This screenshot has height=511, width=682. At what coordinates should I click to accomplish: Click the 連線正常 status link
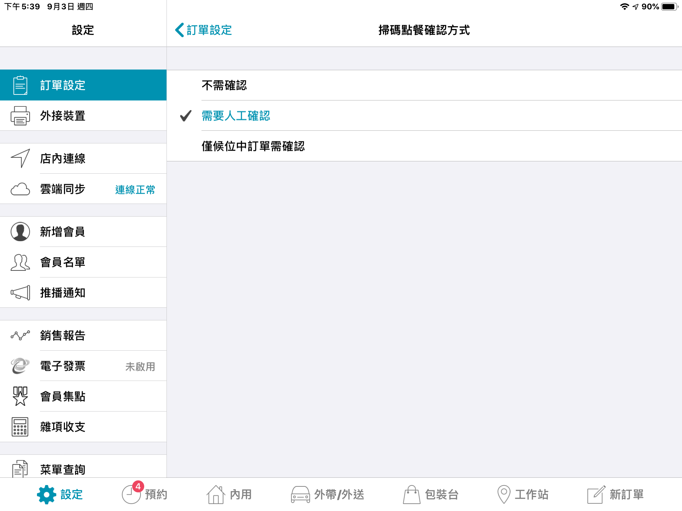pos(135,190)
